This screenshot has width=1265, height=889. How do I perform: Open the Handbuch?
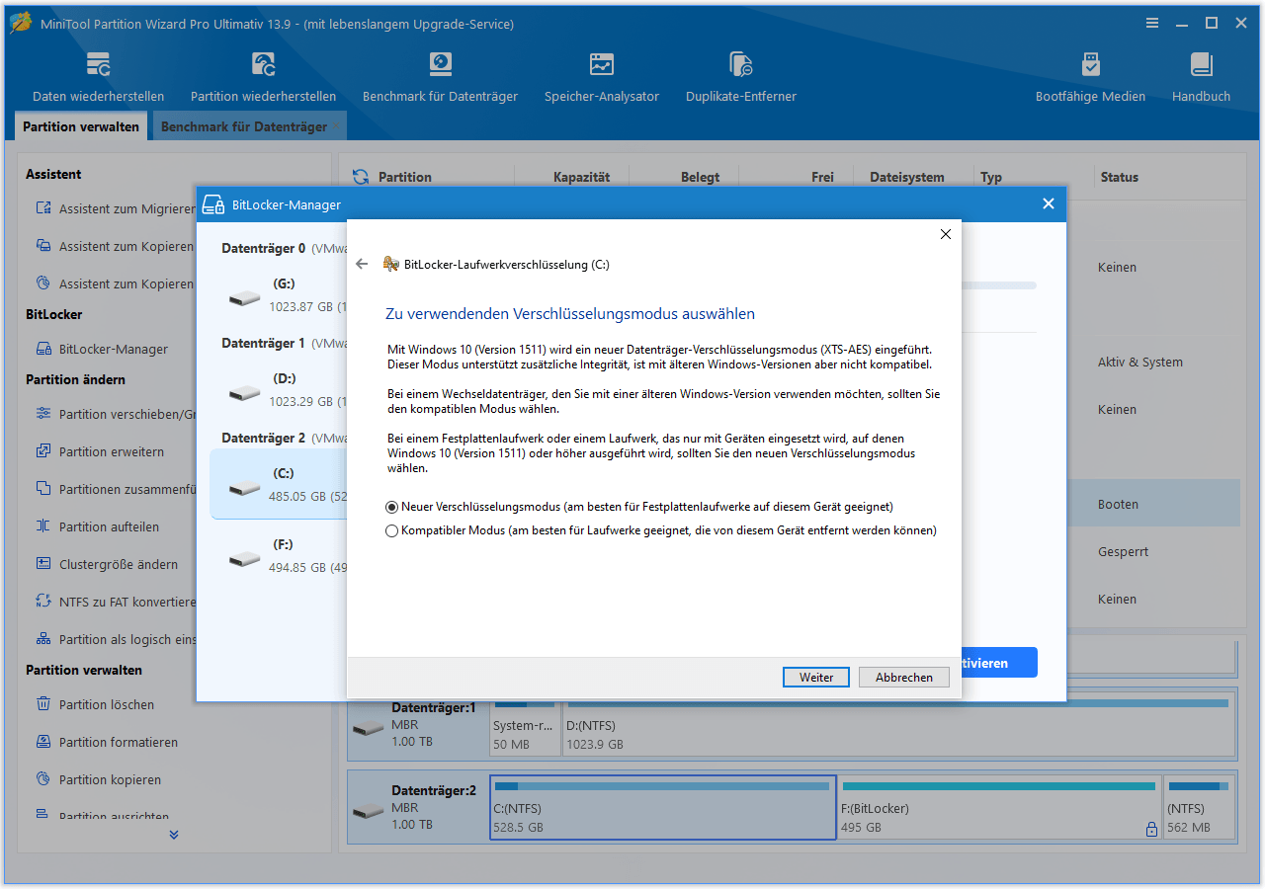1201,77
